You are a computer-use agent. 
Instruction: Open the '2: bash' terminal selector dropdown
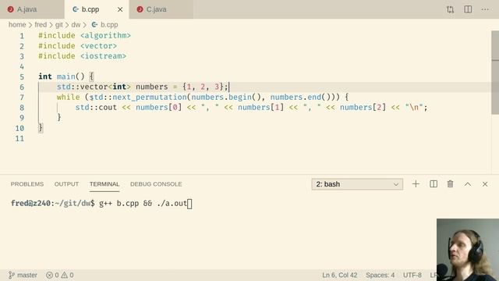(357, 184)
